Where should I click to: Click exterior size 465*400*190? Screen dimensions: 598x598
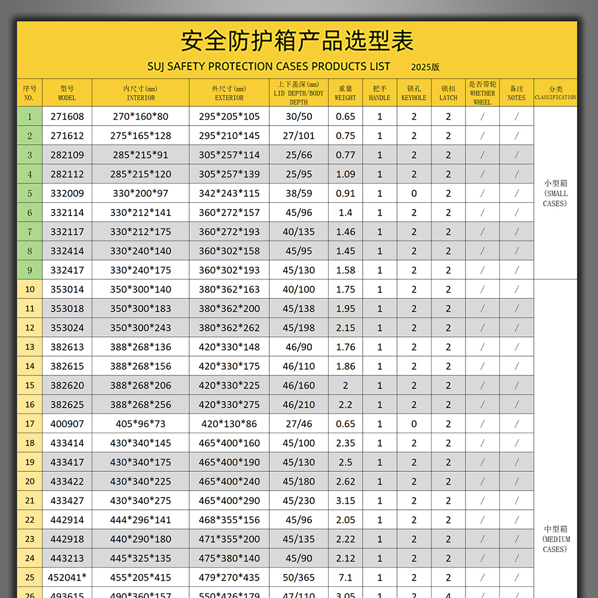(x=229, y=462)
